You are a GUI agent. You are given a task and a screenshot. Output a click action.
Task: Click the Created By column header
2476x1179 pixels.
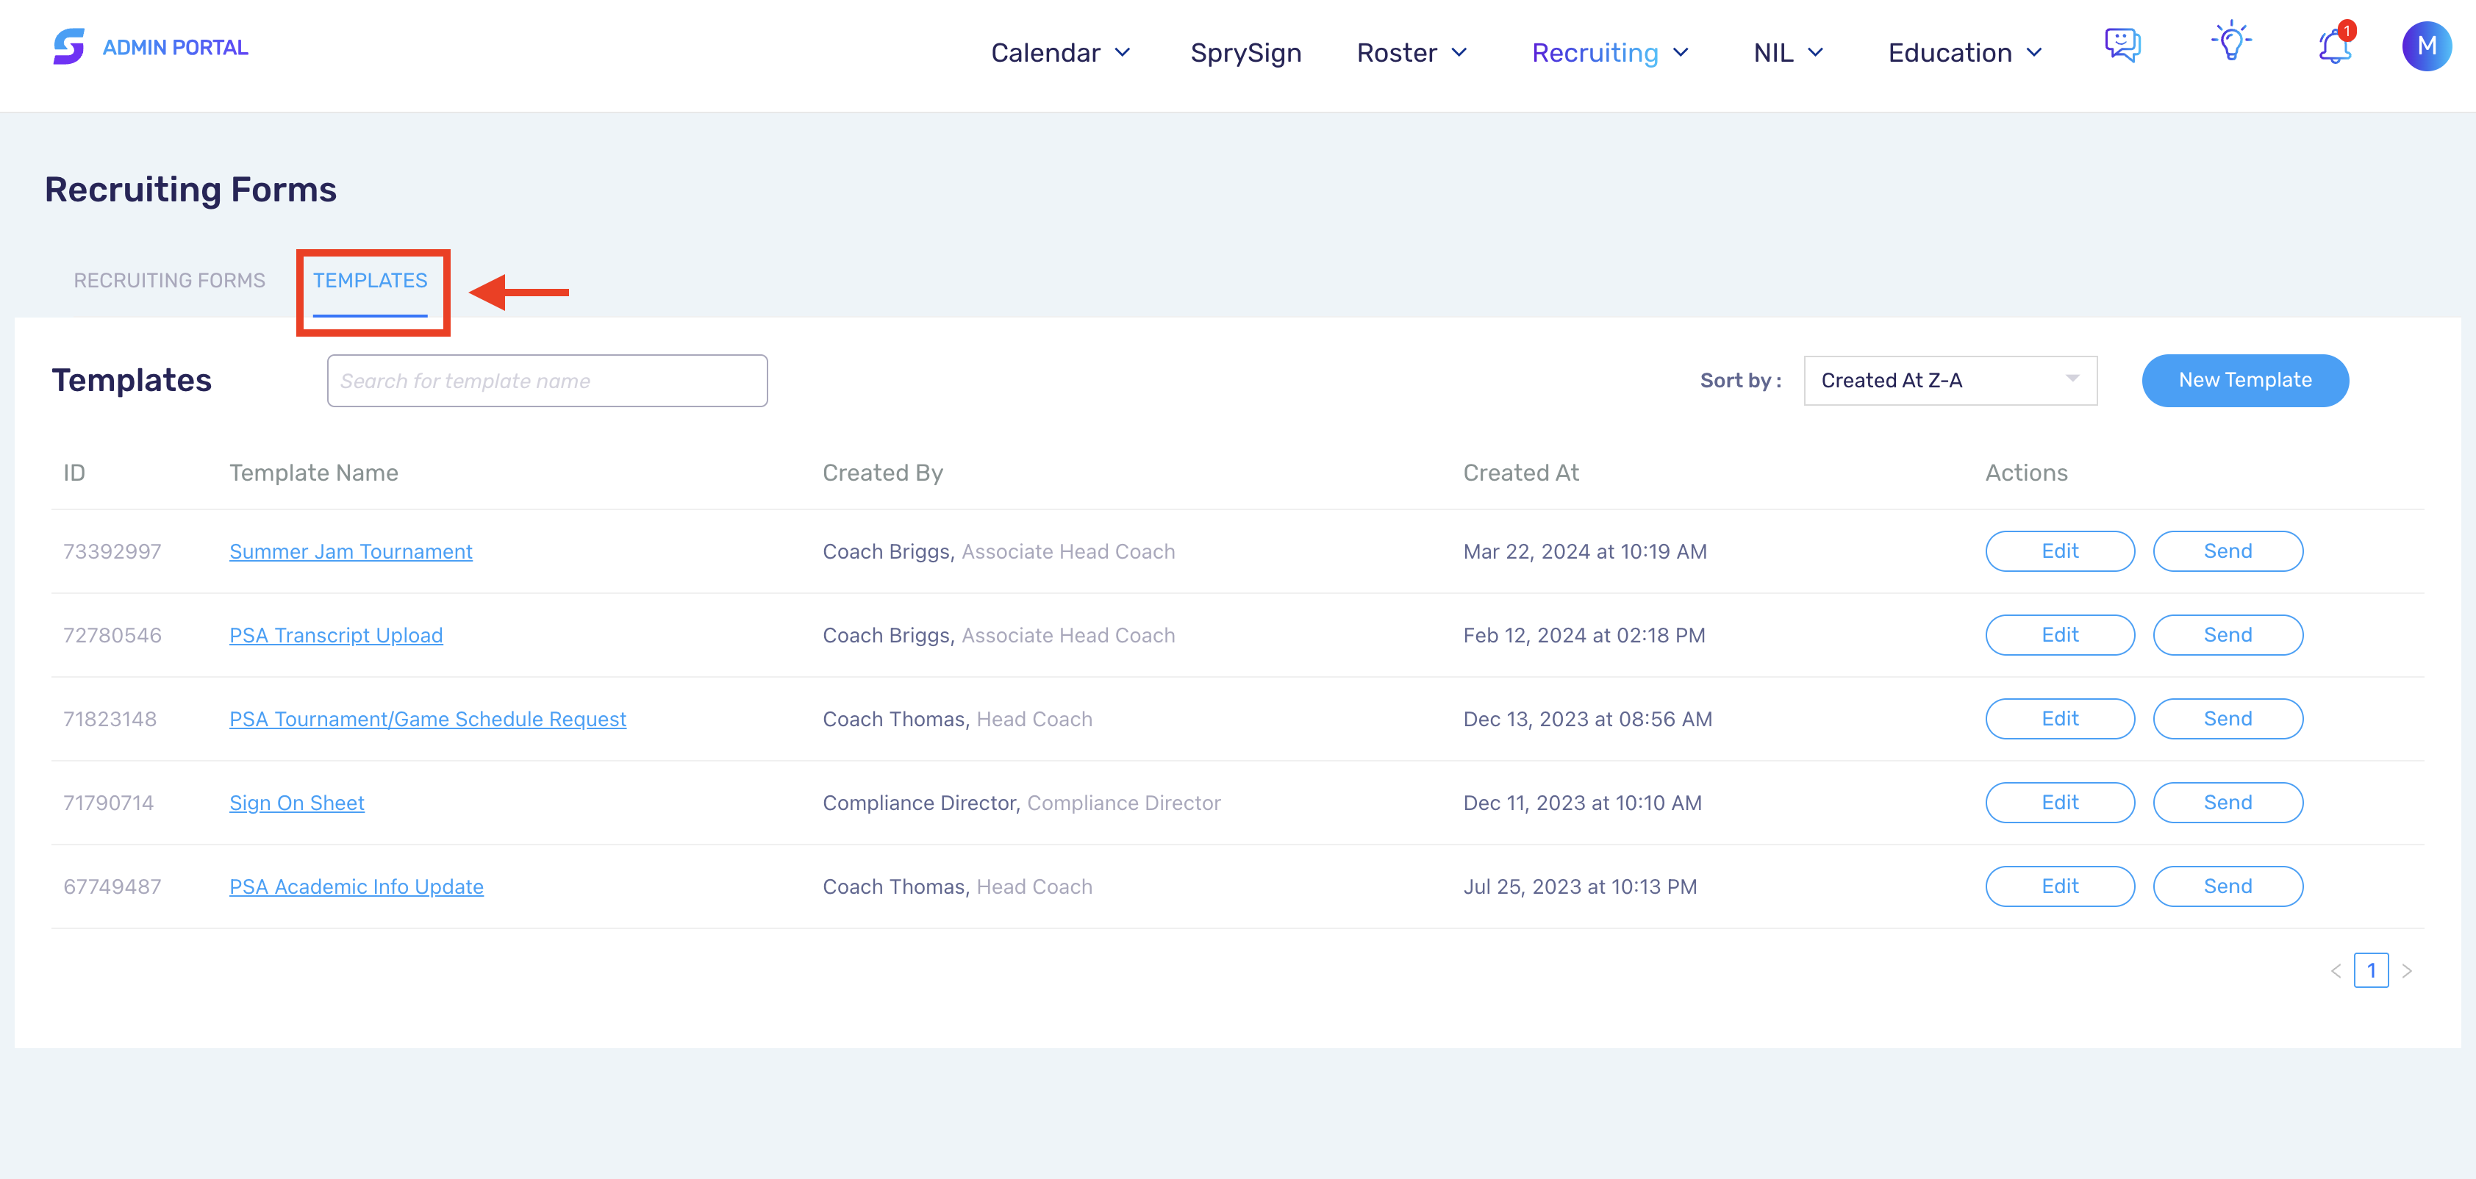point(882,472)
